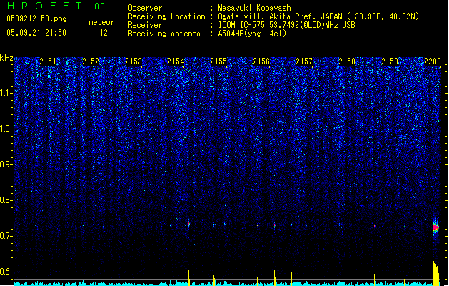
Task: Click the 2154 time marker
Action: point(176,61)
